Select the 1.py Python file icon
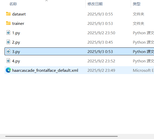Viewport: 154px width, 139px height. tap(8, 33)
